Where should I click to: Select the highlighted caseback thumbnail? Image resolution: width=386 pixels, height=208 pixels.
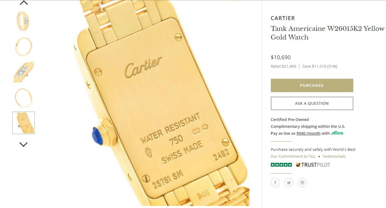pyautogui.click(x=24, y=123)
